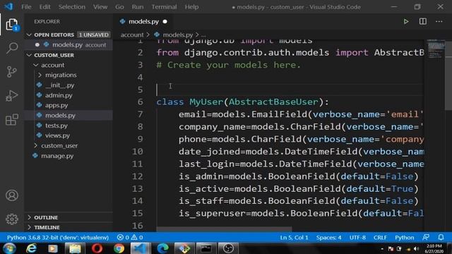The height and width of the screenshot is (254, 452).
Task: Open the View menu
Action: point(100,6)
